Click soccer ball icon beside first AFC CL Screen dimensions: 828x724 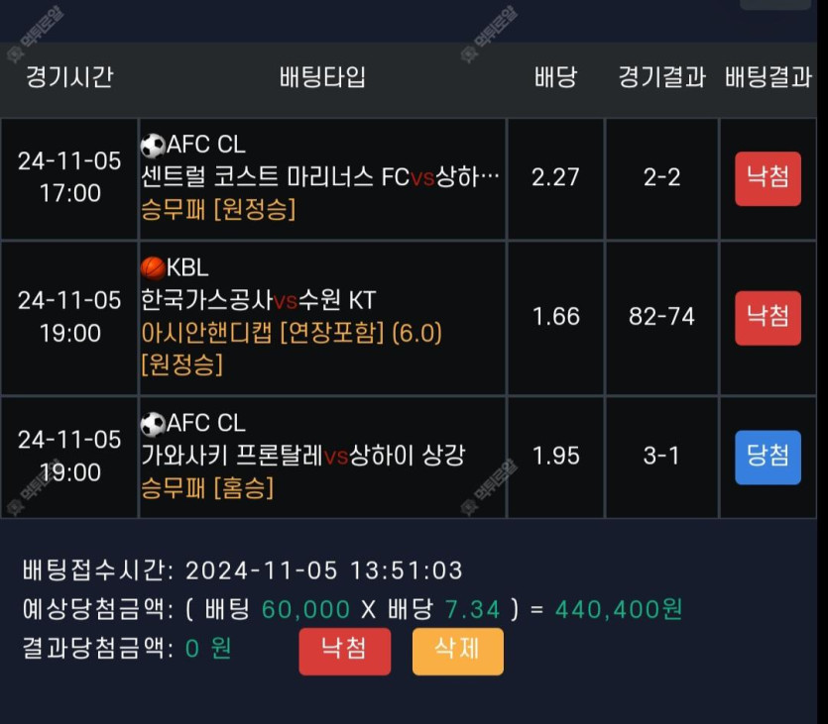153,146
